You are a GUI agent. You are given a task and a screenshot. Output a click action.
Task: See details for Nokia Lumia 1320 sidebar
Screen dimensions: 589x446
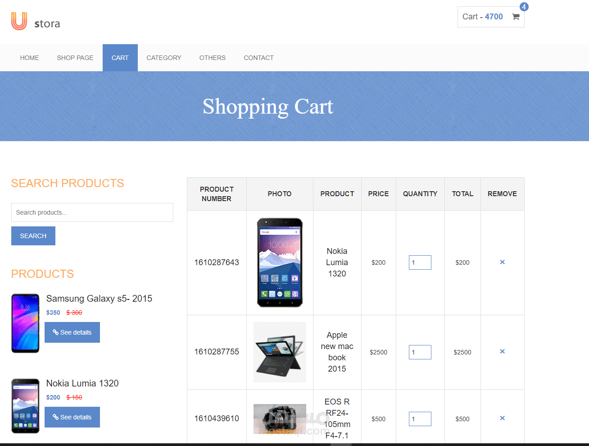pos(72,417)
